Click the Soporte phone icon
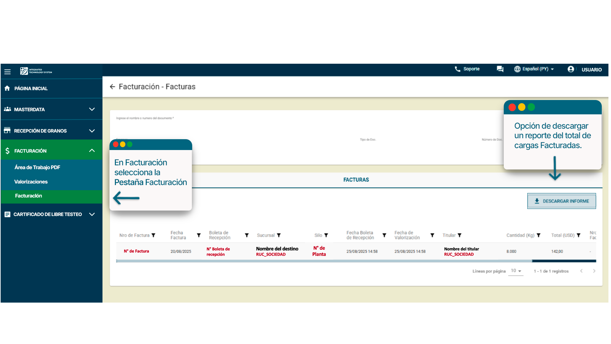This screenshot has height=344, width=611. pyautogui.click(x=457, y=69)
